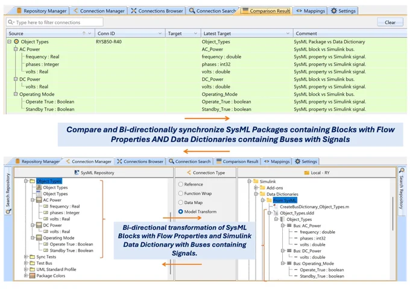Switch to Connection Search tab in upper window
This screenshot has height=289, width=410.
click(x=212, y=11)
